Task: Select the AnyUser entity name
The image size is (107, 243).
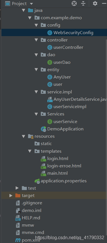Action: 62,77
